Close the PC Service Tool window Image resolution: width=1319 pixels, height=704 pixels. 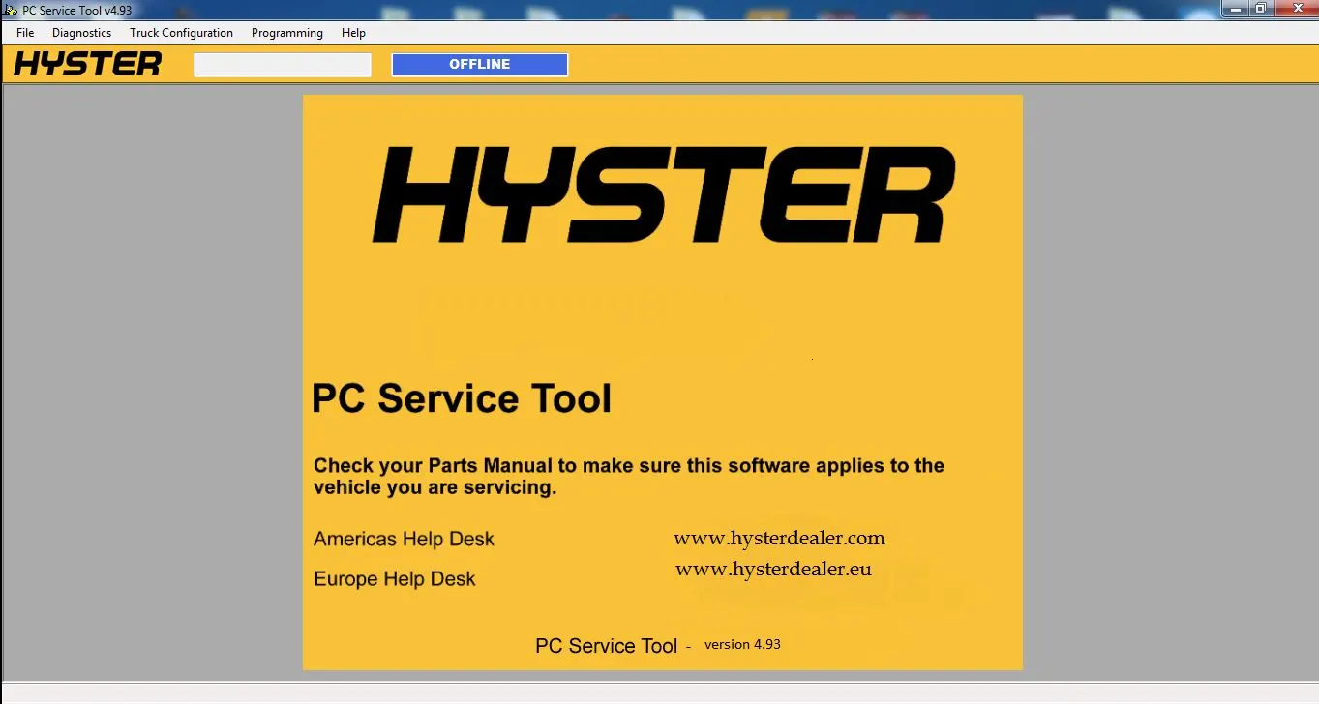pos(1296,9)
